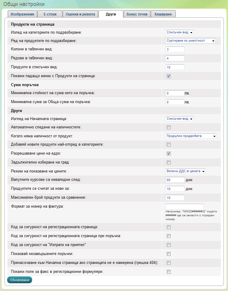The image size is (228, 291).
Task: Open the Ред на продуктите sorting dropdown
Action: tap(191, 41)
